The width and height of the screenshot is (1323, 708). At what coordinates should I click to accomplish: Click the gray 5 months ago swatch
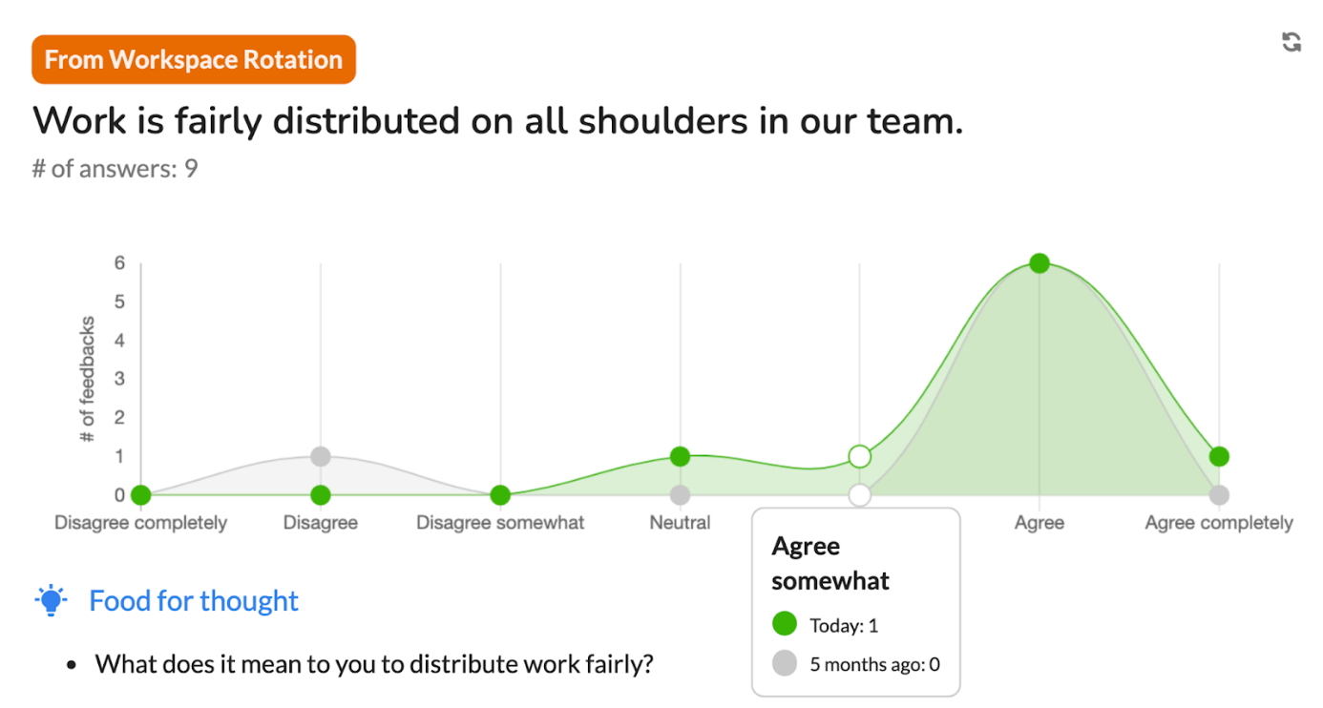(x=785, y=663)
